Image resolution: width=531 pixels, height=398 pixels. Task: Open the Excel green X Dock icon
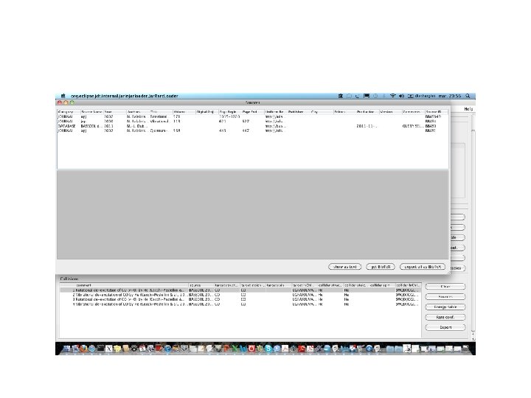point(235,348)
